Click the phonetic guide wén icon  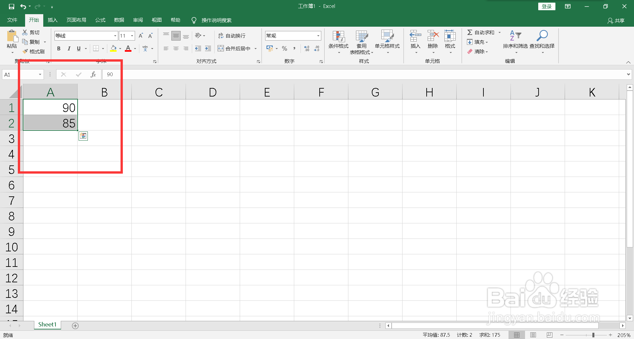click(145, 48)
